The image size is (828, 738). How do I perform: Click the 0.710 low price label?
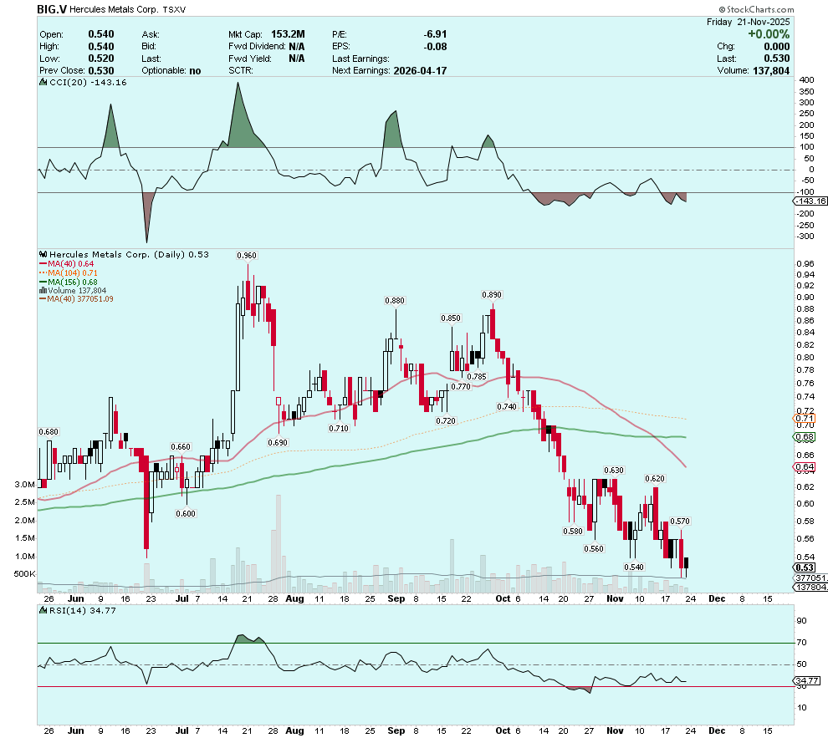pyautogui.click(x=339, y=429)
